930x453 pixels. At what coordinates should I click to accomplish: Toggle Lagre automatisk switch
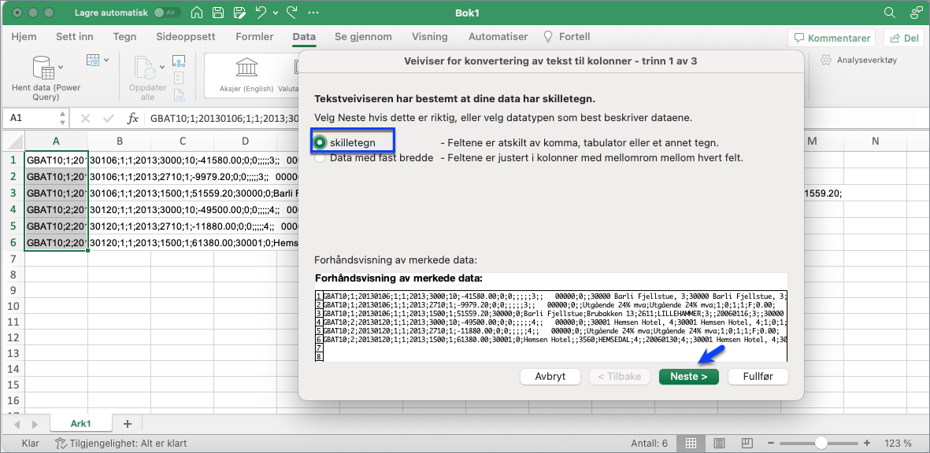167,13
